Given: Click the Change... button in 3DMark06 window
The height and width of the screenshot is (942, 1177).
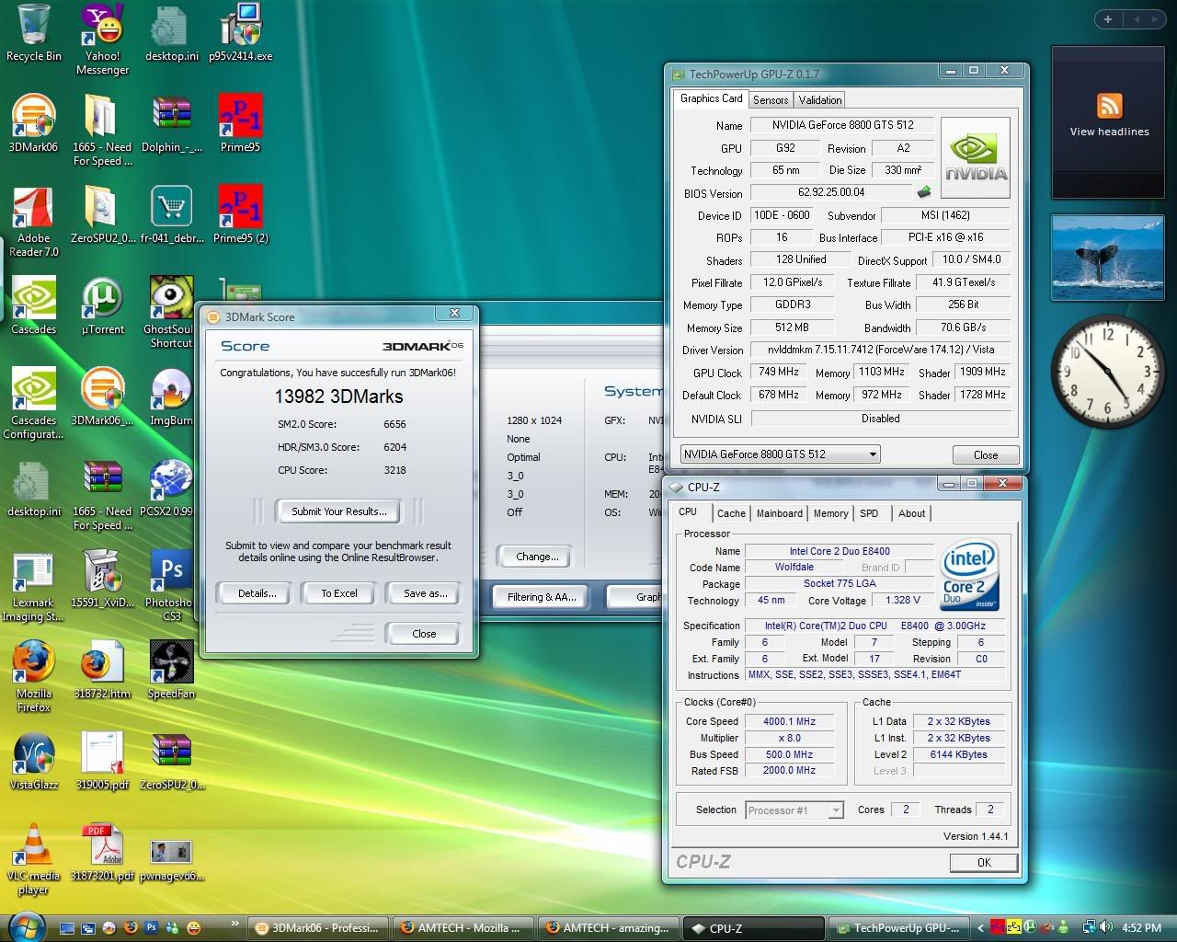Looking at the screenshot, I should pos(537,556).
